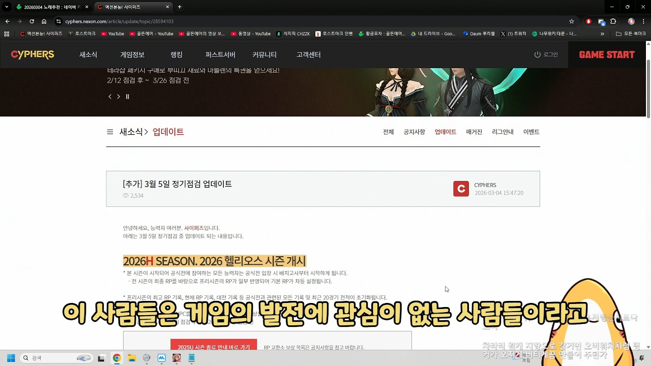
Task: Click the view count 2,534
Action: coord(133,196)
